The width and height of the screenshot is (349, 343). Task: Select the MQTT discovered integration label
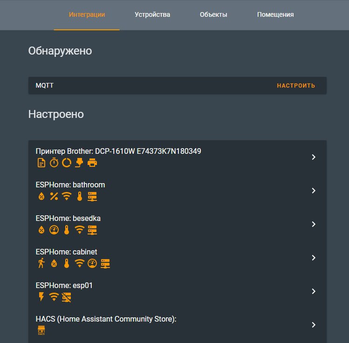point(45,85)
